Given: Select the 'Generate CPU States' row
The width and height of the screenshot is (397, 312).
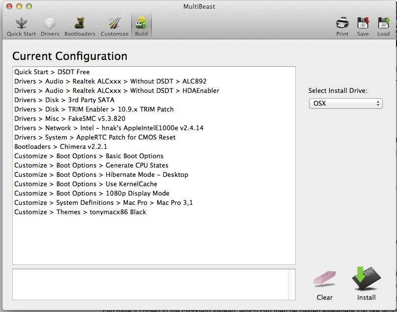Looking at the screenshot, I should click(x=154, y=166).
